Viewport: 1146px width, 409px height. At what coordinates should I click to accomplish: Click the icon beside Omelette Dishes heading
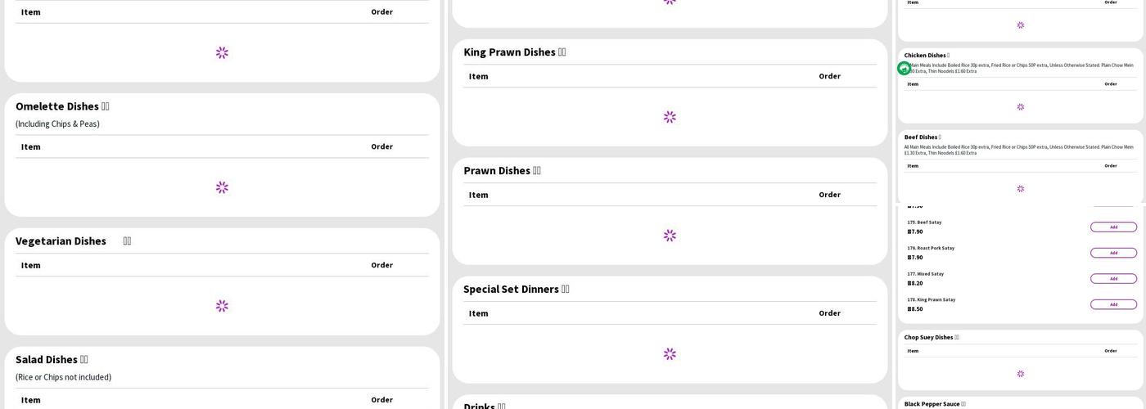106,107
